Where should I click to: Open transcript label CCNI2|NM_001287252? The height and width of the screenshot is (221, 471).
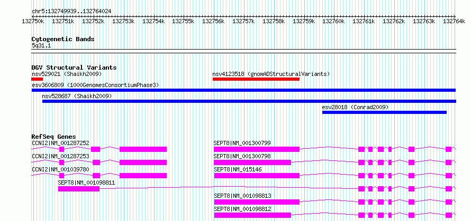pos(60,143)
